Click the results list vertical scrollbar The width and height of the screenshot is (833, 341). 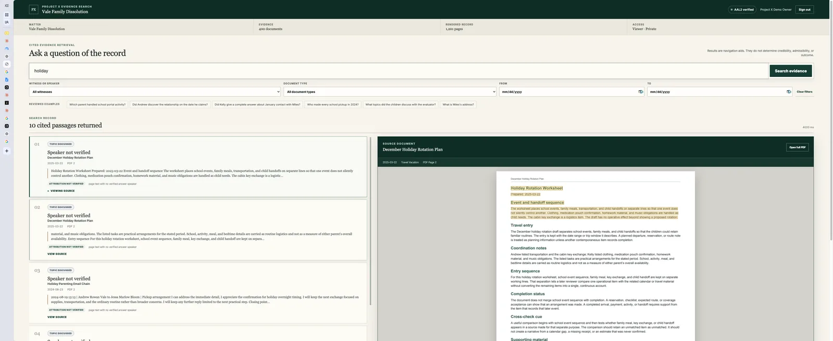(x=371, y=221)
